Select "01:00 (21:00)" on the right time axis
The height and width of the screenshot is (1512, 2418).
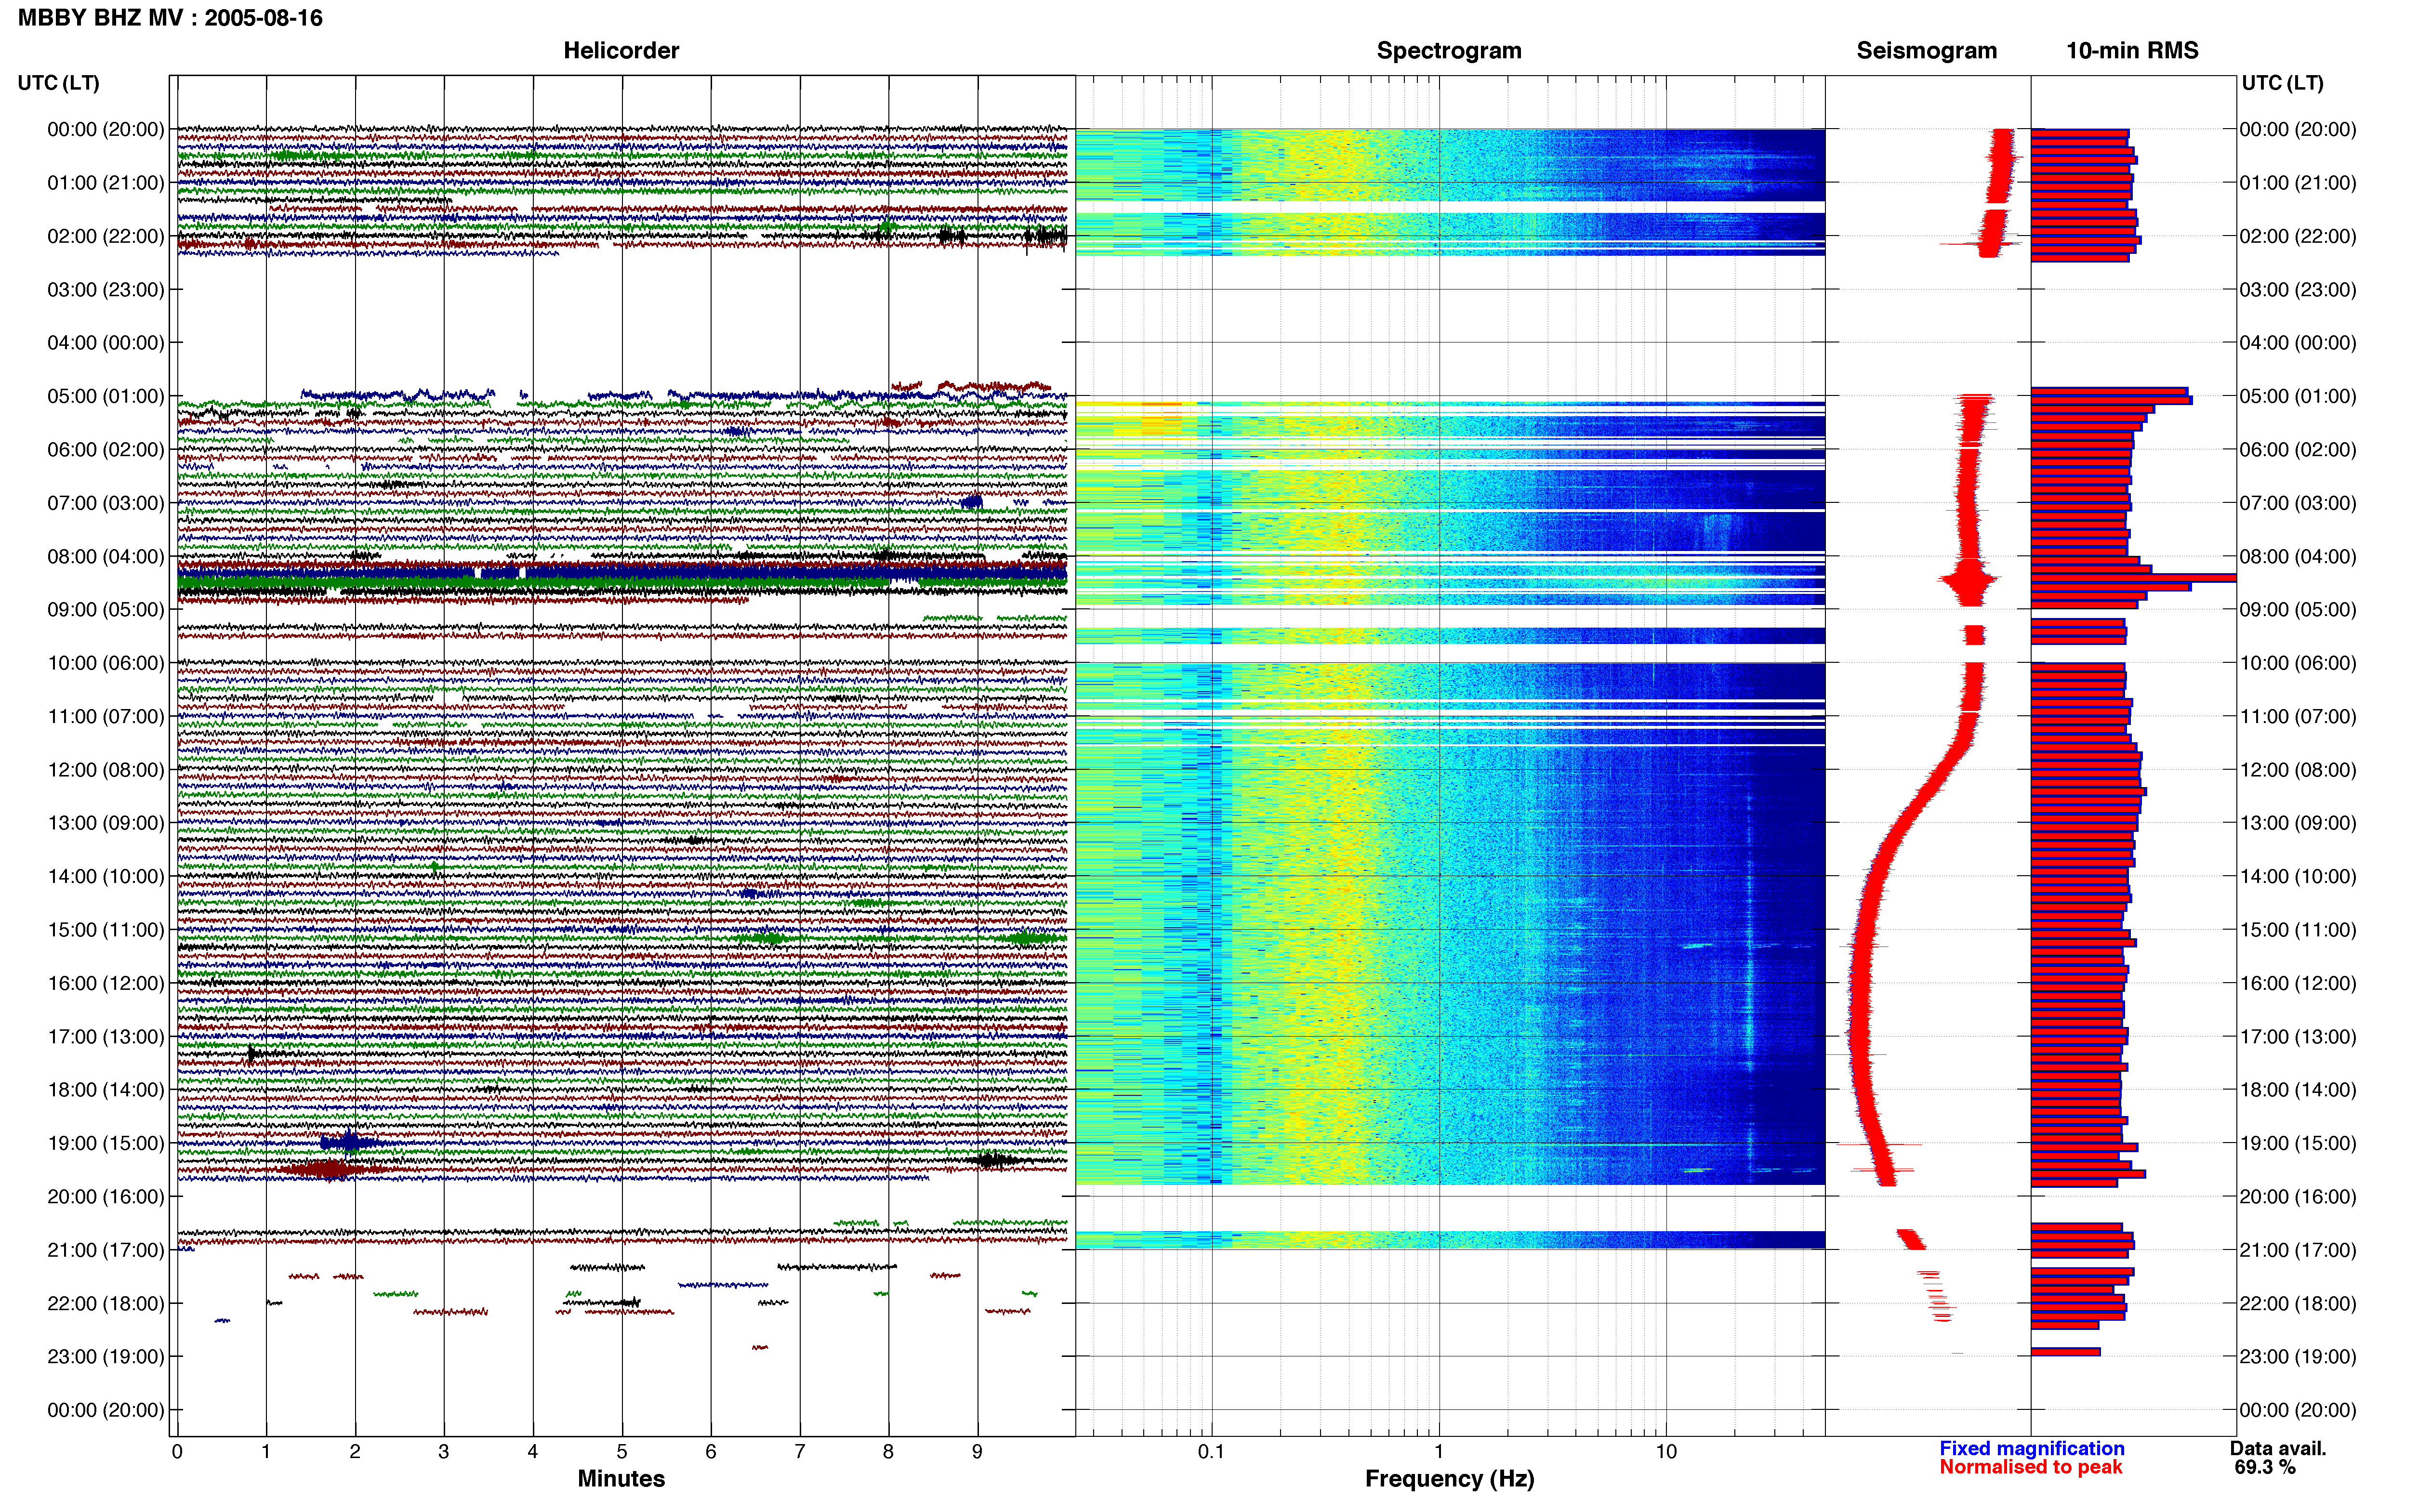click(x=2298, y=183)
